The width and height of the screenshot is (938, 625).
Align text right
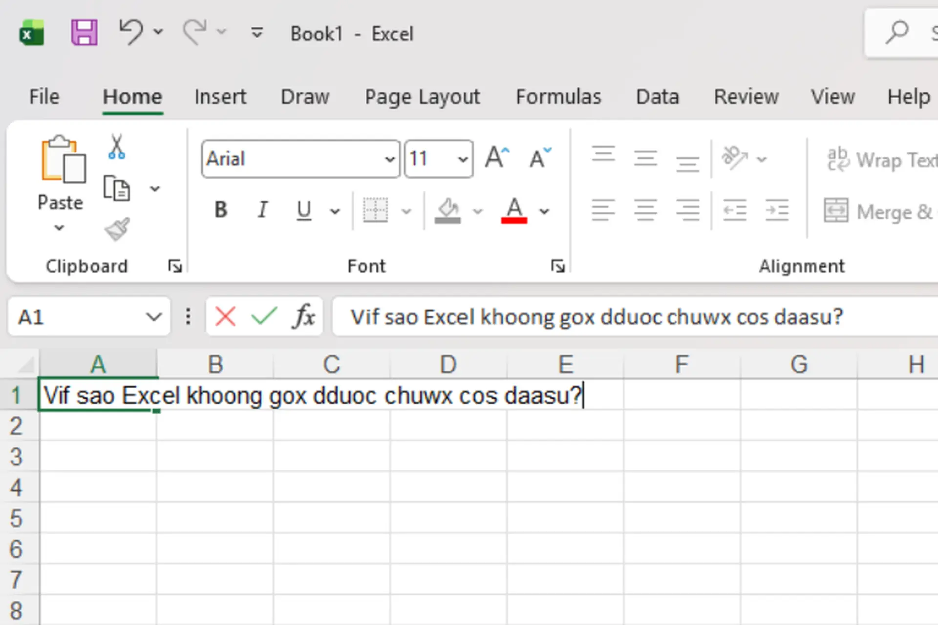tap(687, 210)
